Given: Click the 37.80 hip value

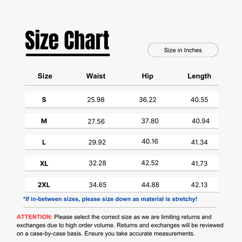Looking at the screenshot, I should point(150,121).
